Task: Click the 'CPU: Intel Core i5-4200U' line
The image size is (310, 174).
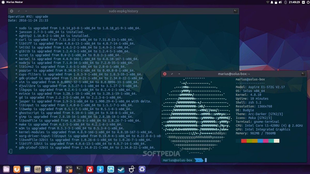Action: 269,126
